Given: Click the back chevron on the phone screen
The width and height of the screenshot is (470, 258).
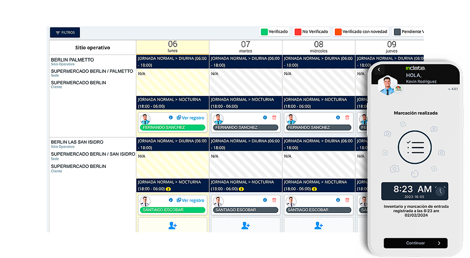Looking at the screenshot, I should tap(379, 70).
